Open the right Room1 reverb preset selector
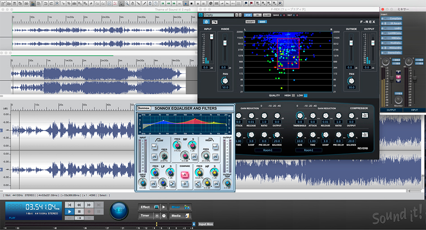The height and width of the screenshot is (230, 426). coord(309,150)
